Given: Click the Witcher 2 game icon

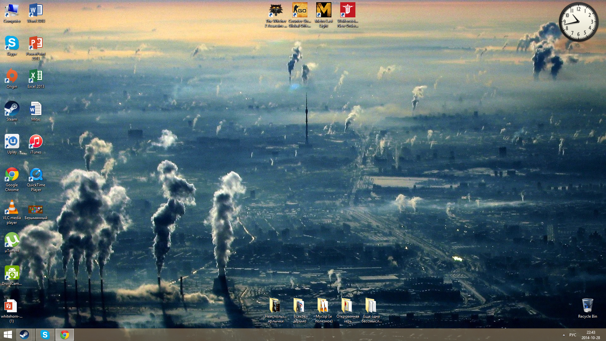Looking at the screenshot, I should (276, 11).
